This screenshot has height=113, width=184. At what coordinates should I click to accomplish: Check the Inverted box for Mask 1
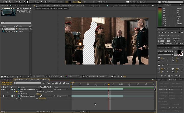46,91
